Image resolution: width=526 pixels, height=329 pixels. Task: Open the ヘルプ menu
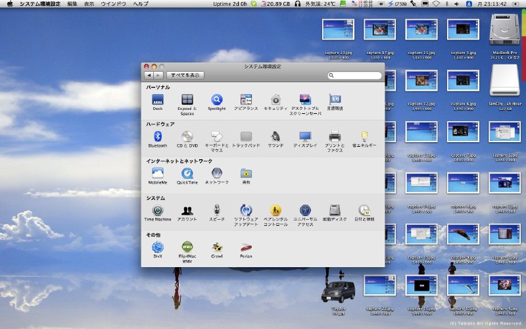click(141, 4)
